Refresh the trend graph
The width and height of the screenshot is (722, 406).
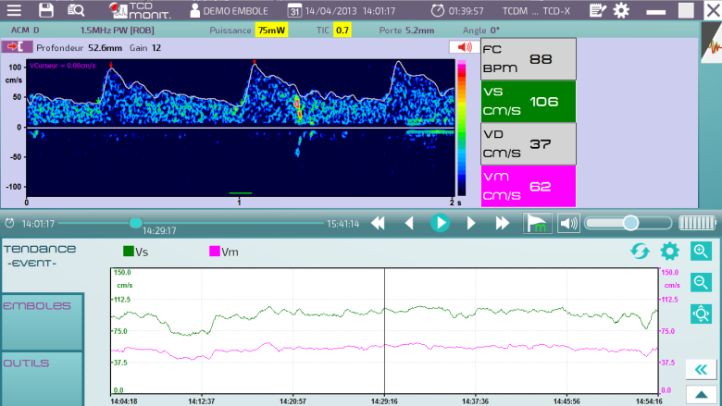click(x=639, y=252)
